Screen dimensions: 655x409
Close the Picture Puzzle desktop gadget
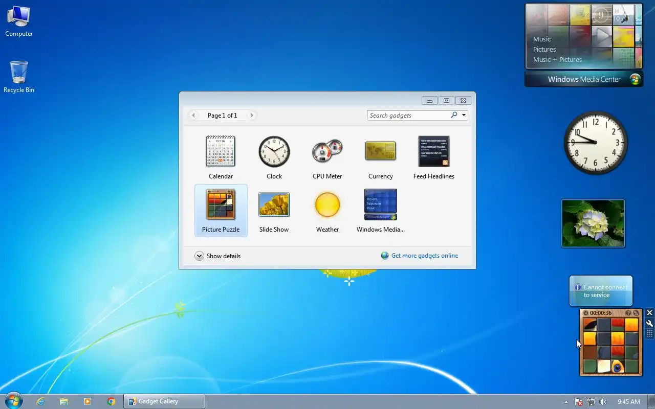pos(649,313)
